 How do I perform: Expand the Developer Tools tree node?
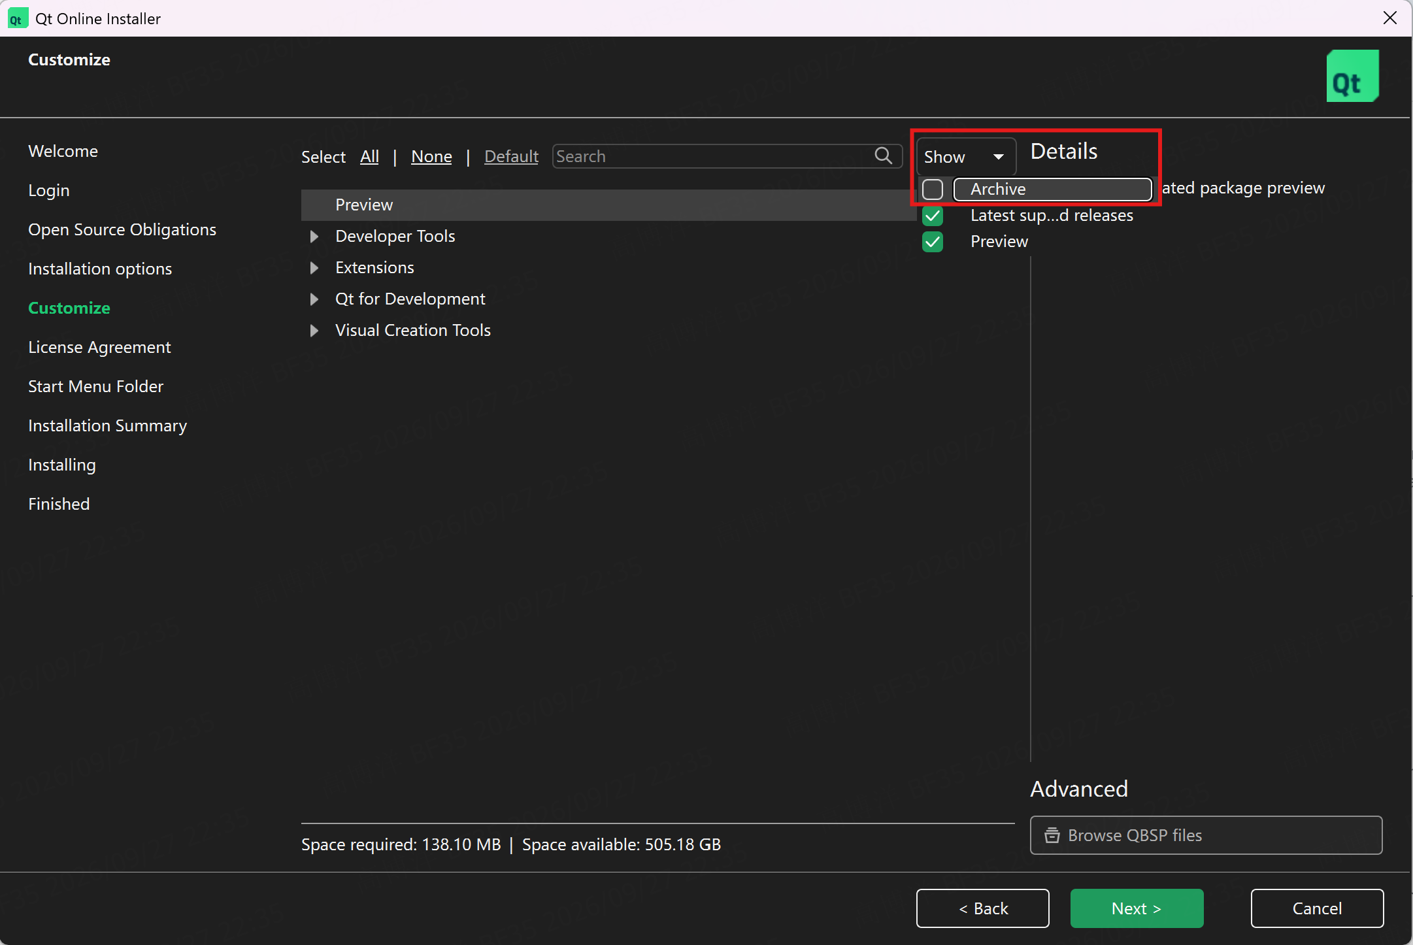tap(314, 236)
